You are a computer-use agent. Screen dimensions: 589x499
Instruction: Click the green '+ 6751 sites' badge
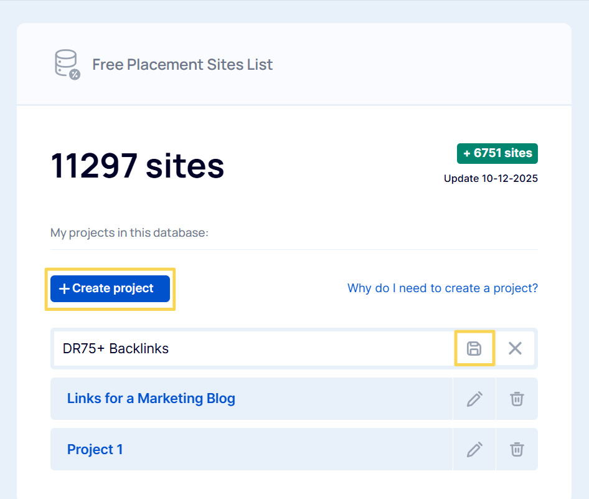(497, 153)
